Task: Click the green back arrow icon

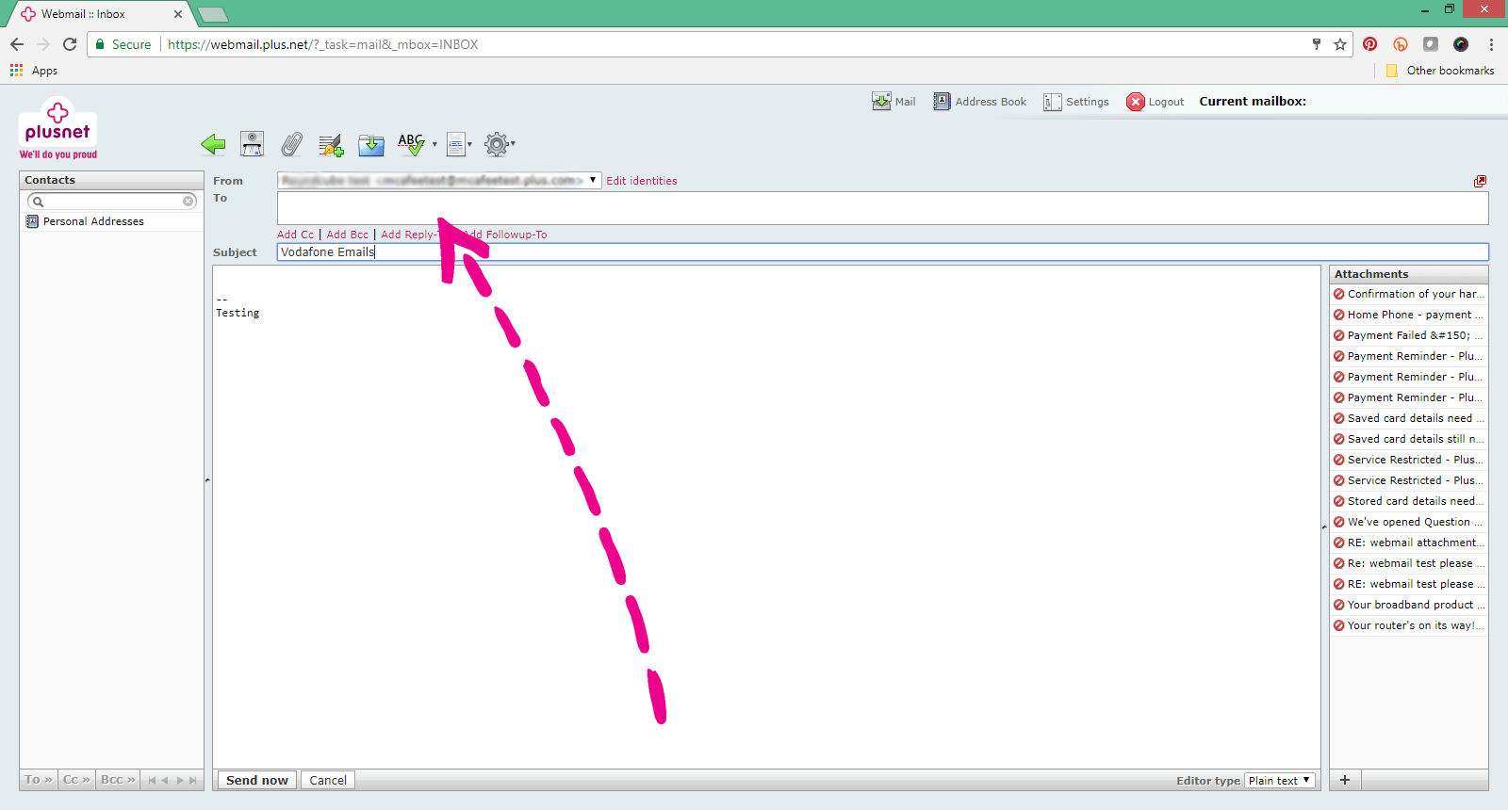Action: [213, 144]
